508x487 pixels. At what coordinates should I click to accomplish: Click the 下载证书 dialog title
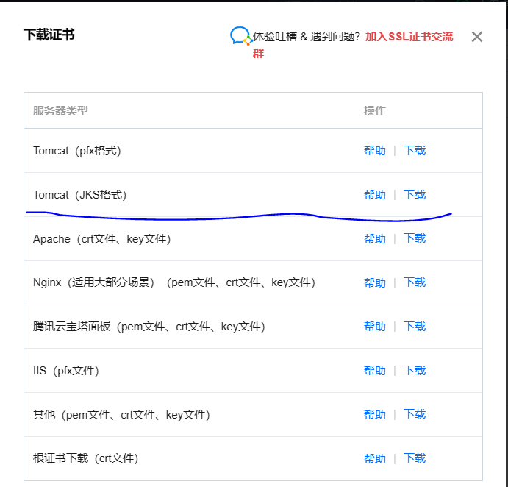click(x=49, y=35)
